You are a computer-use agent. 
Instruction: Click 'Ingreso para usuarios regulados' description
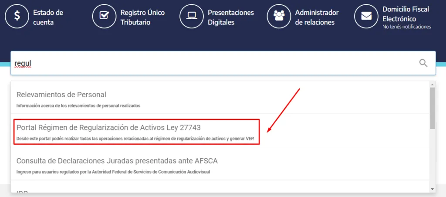(x=113, y=172)
